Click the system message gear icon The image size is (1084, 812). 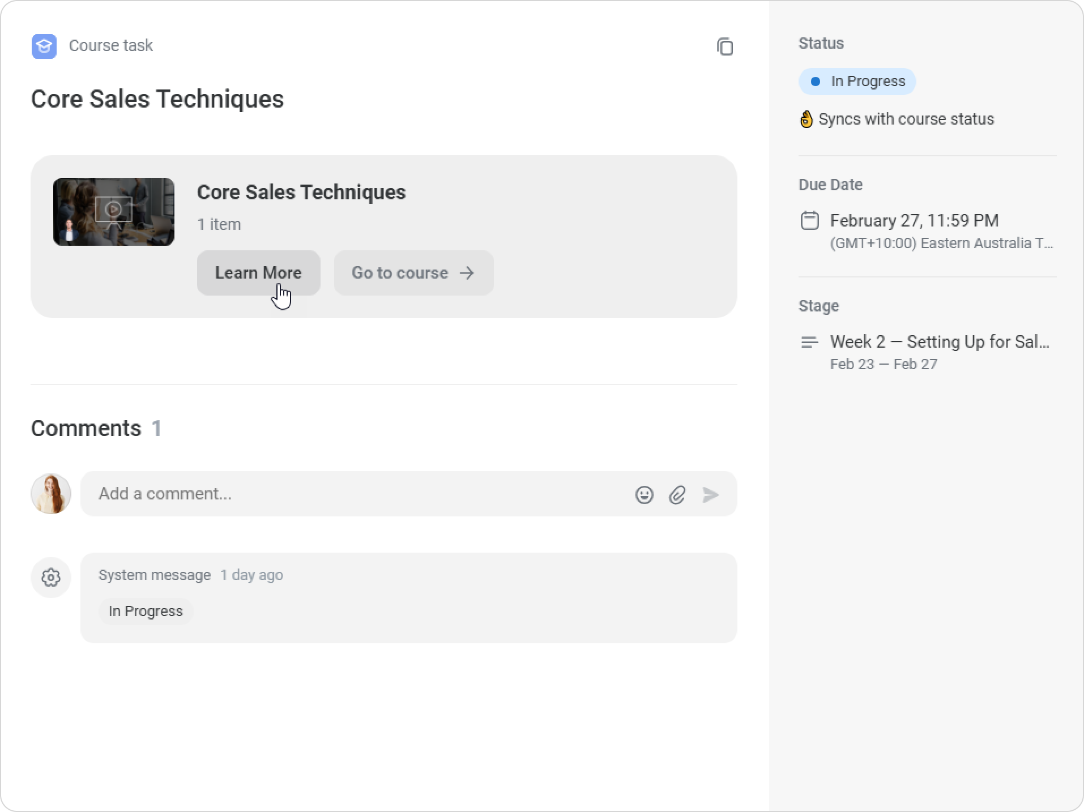point(51,578)
